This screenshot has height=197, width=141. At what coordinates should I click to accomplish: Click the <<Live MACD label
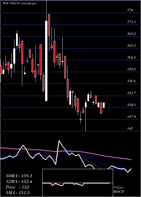(x=119, y=190)
